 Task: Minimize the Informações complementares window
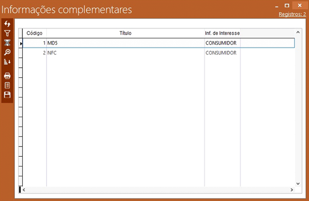click(277, 6)
